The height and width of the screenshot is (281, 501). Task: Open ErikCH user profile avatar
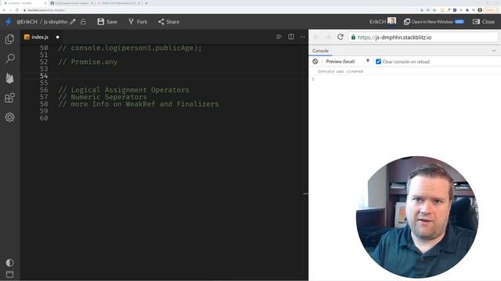point(391,21)
